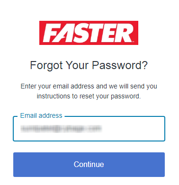Click the floating Email address label
Screen dimensions: 179x185
(x=41, y=115)
